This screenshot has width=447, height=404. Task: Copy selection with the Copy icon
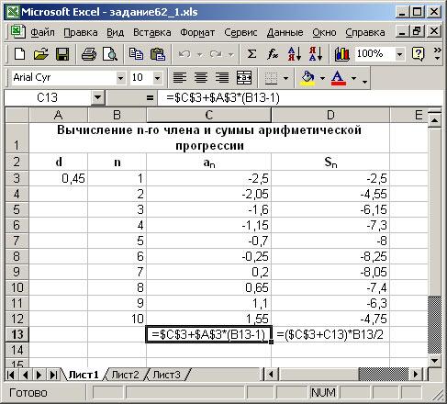point(136,54)
